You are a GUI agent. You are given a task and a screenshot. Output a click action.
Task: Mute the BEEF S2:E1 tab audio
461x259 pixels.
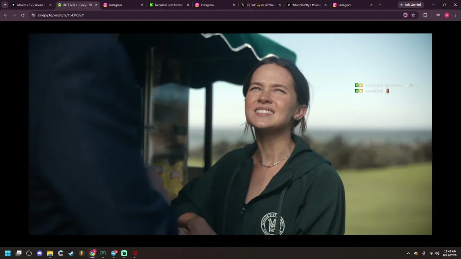pyautogui.click(x=90, y=5)
